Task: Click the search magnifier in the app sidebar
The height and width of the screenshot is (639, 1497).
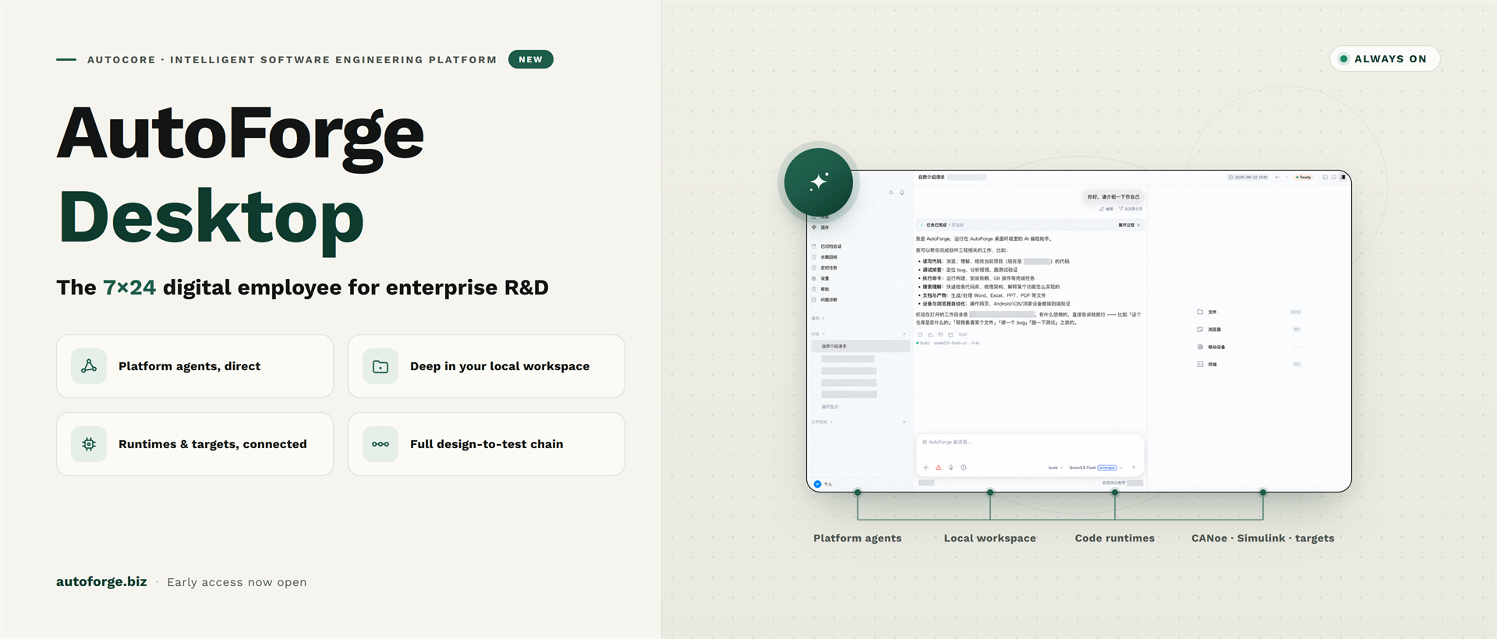Action: tap(891, 192)
